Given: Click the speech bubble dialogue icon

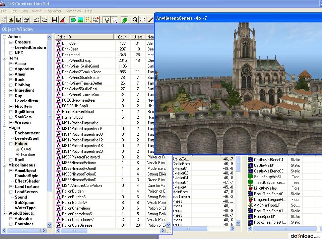Looking at the screenshot, I should click(x=142, y=20).
